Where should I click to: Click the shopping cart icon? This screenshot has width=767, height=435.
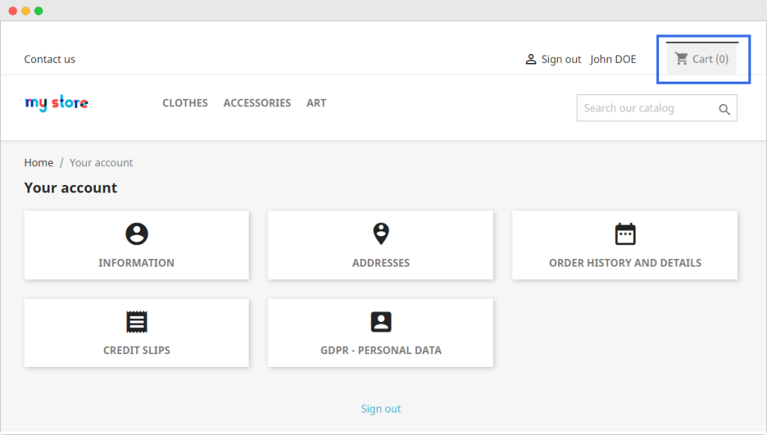click(x=681, y=58)
